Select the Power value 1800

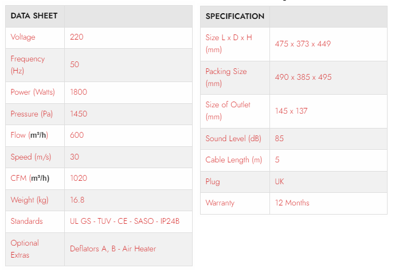[x=79, y=92]
